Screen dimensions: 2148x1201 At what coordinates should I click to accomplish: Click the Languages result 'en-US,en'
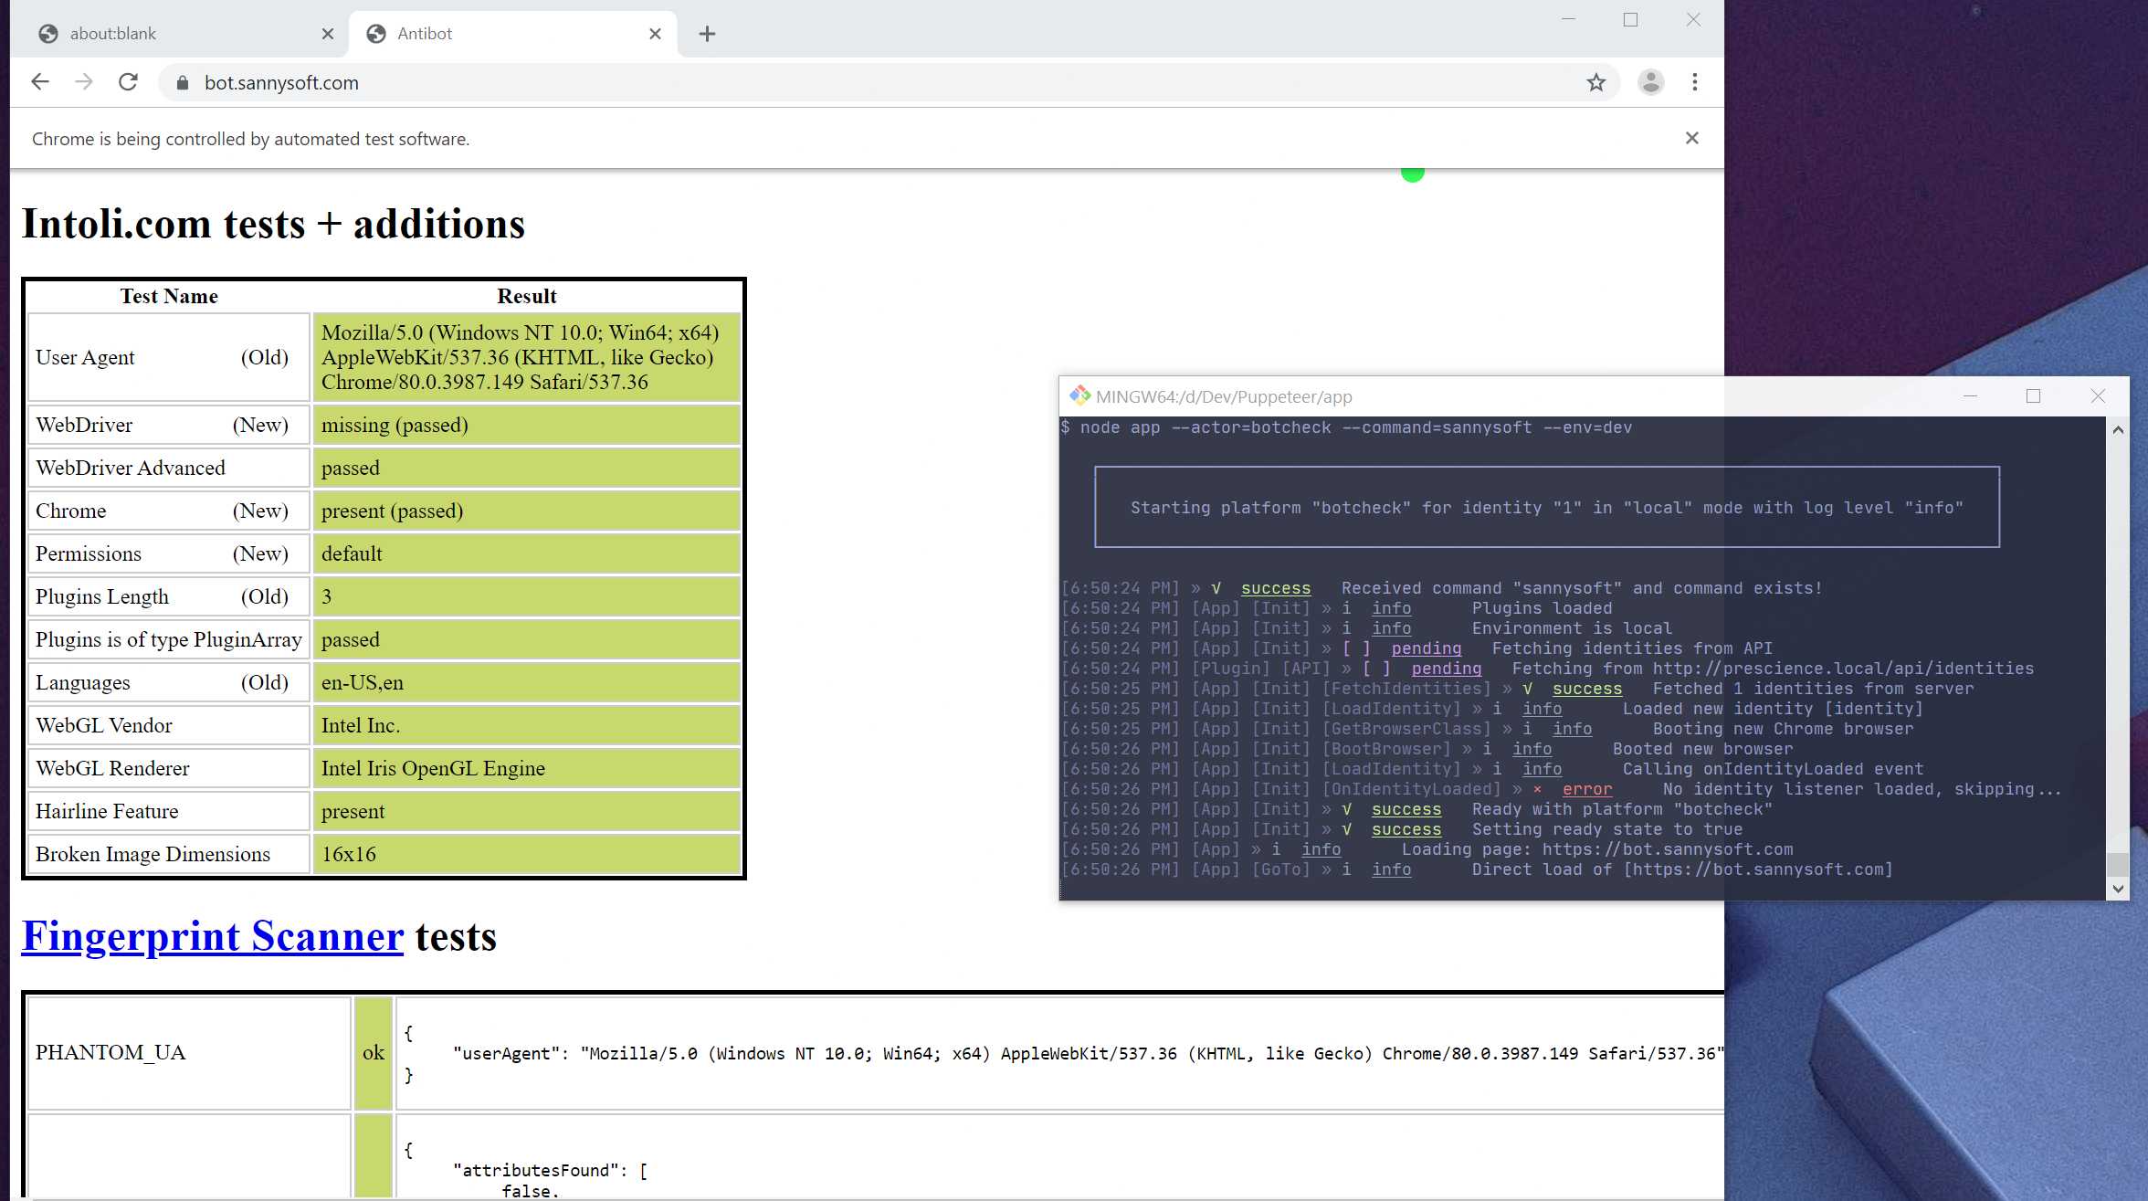coord(526,682)
